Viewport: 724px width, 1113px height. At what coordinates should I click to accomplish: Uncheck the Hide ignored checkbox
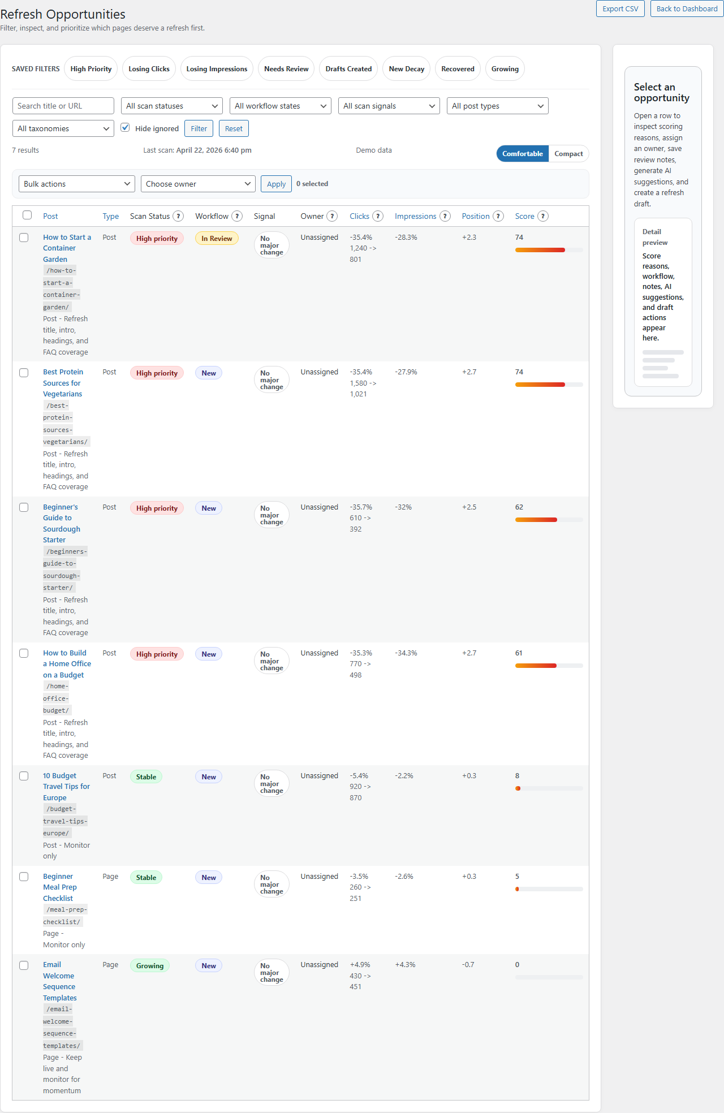(126, 128)
